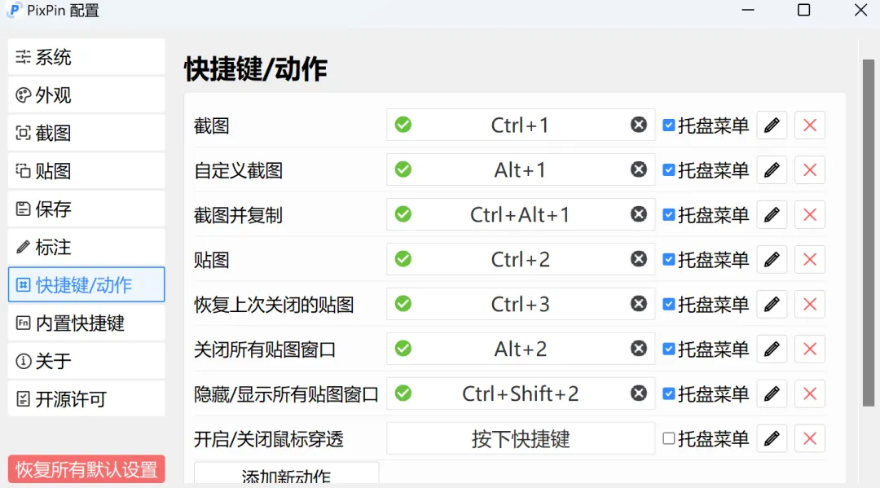Click the 恢复所有默认设置 button
The image size is (880, 488).
point(86,469)
